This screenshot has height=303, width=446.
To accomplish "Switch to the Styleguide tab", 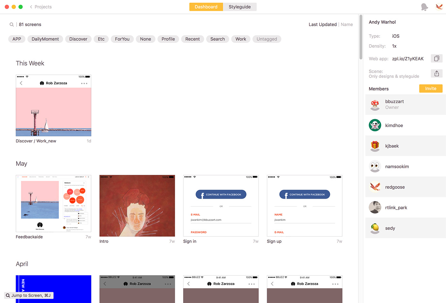I will [x=240, y=7].
